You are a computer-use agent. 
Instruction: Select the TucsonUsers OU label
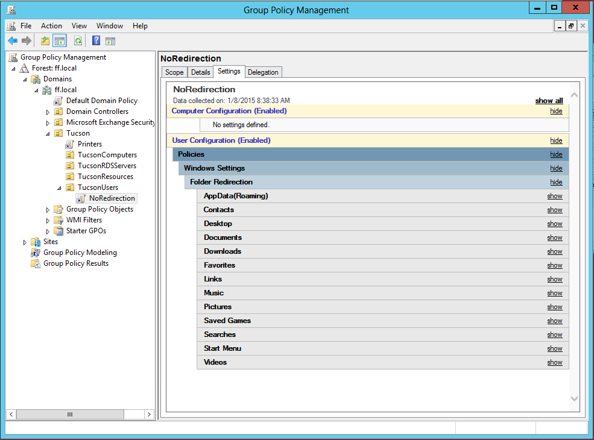pos(98,187)
